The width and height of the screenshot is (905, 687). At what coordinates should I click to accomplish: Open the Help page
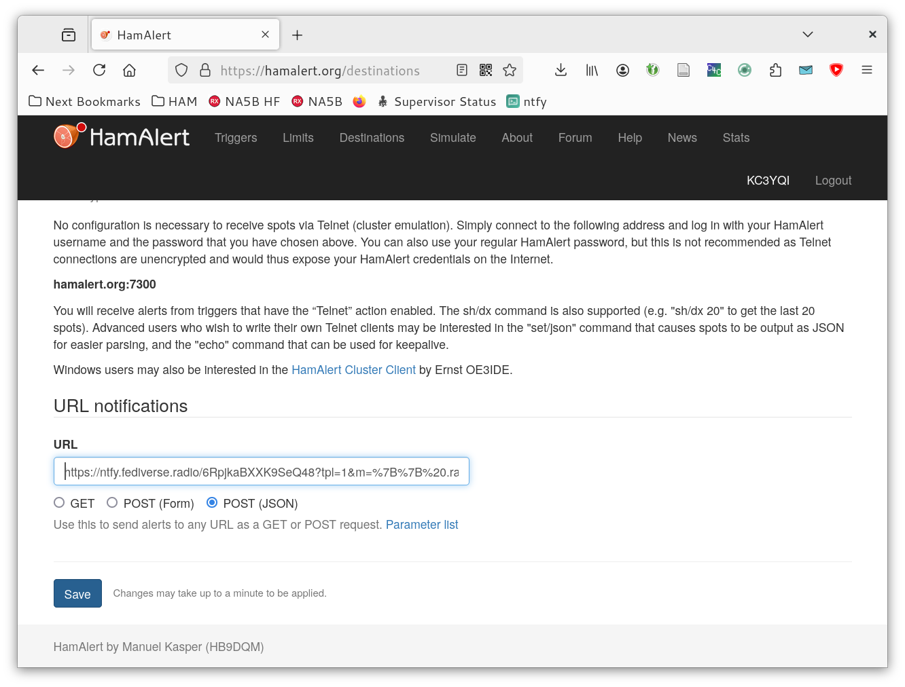[630, 138]
